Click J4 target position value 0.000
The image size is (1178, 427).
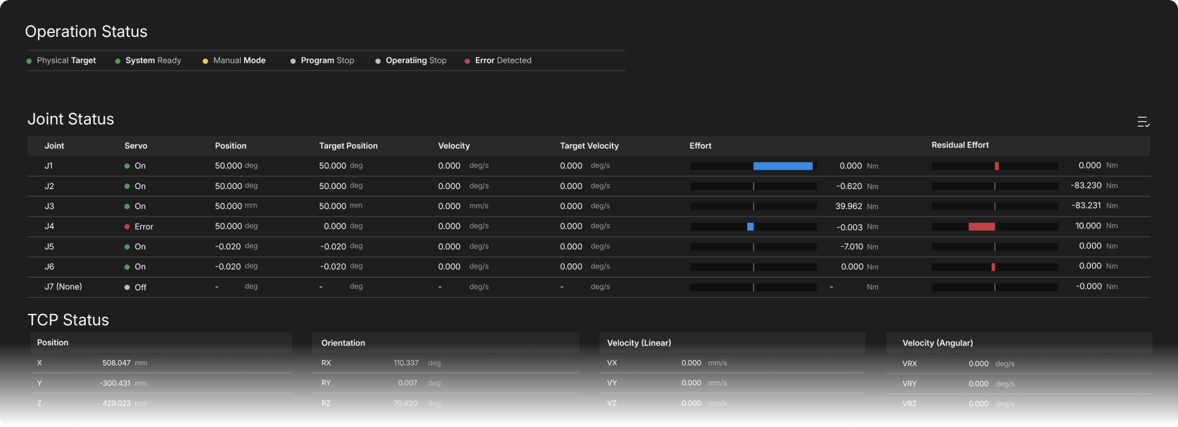click(335, 226)
